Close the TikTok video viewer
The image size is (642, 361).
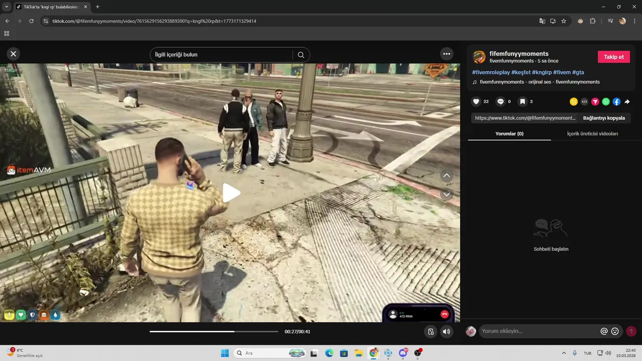[14, 54]
